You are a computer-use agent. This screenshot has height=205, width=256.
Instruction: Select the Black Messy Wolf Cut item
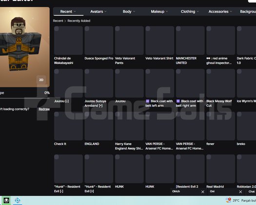point(220,83)
